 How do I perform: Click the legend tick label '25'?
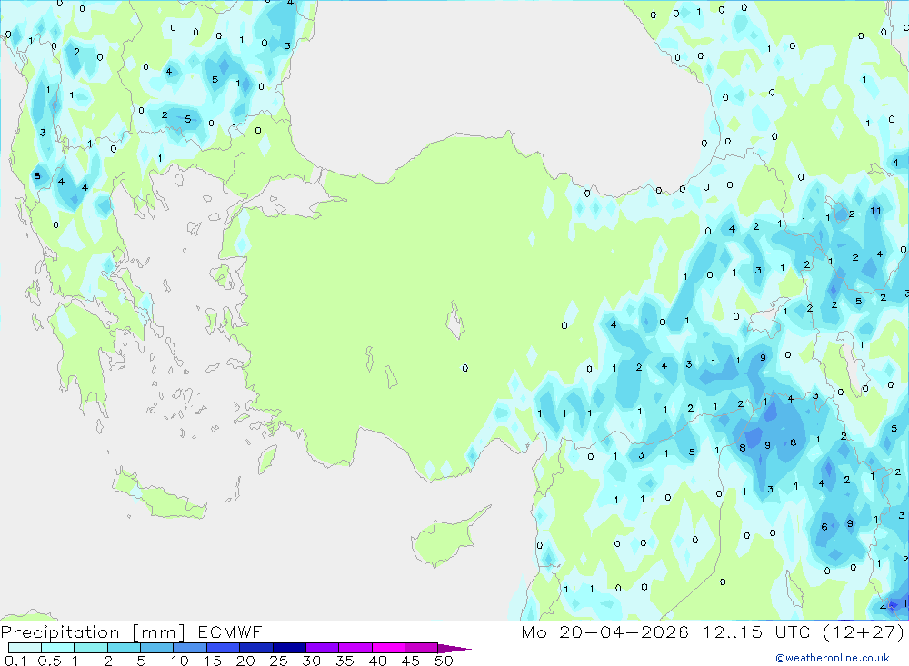[278, 661]
